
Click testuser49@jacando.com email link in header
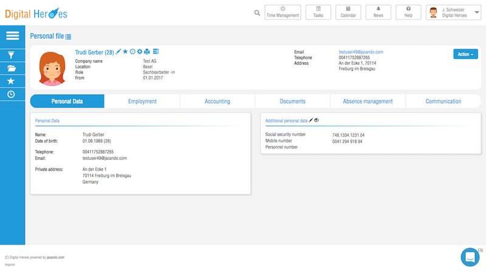360,52
